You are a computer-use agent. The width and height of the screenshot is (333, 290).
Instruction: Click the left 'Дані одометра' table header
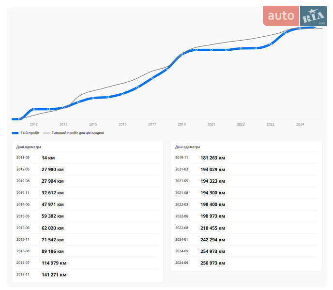pyautogui.click(x=29, y=146)
